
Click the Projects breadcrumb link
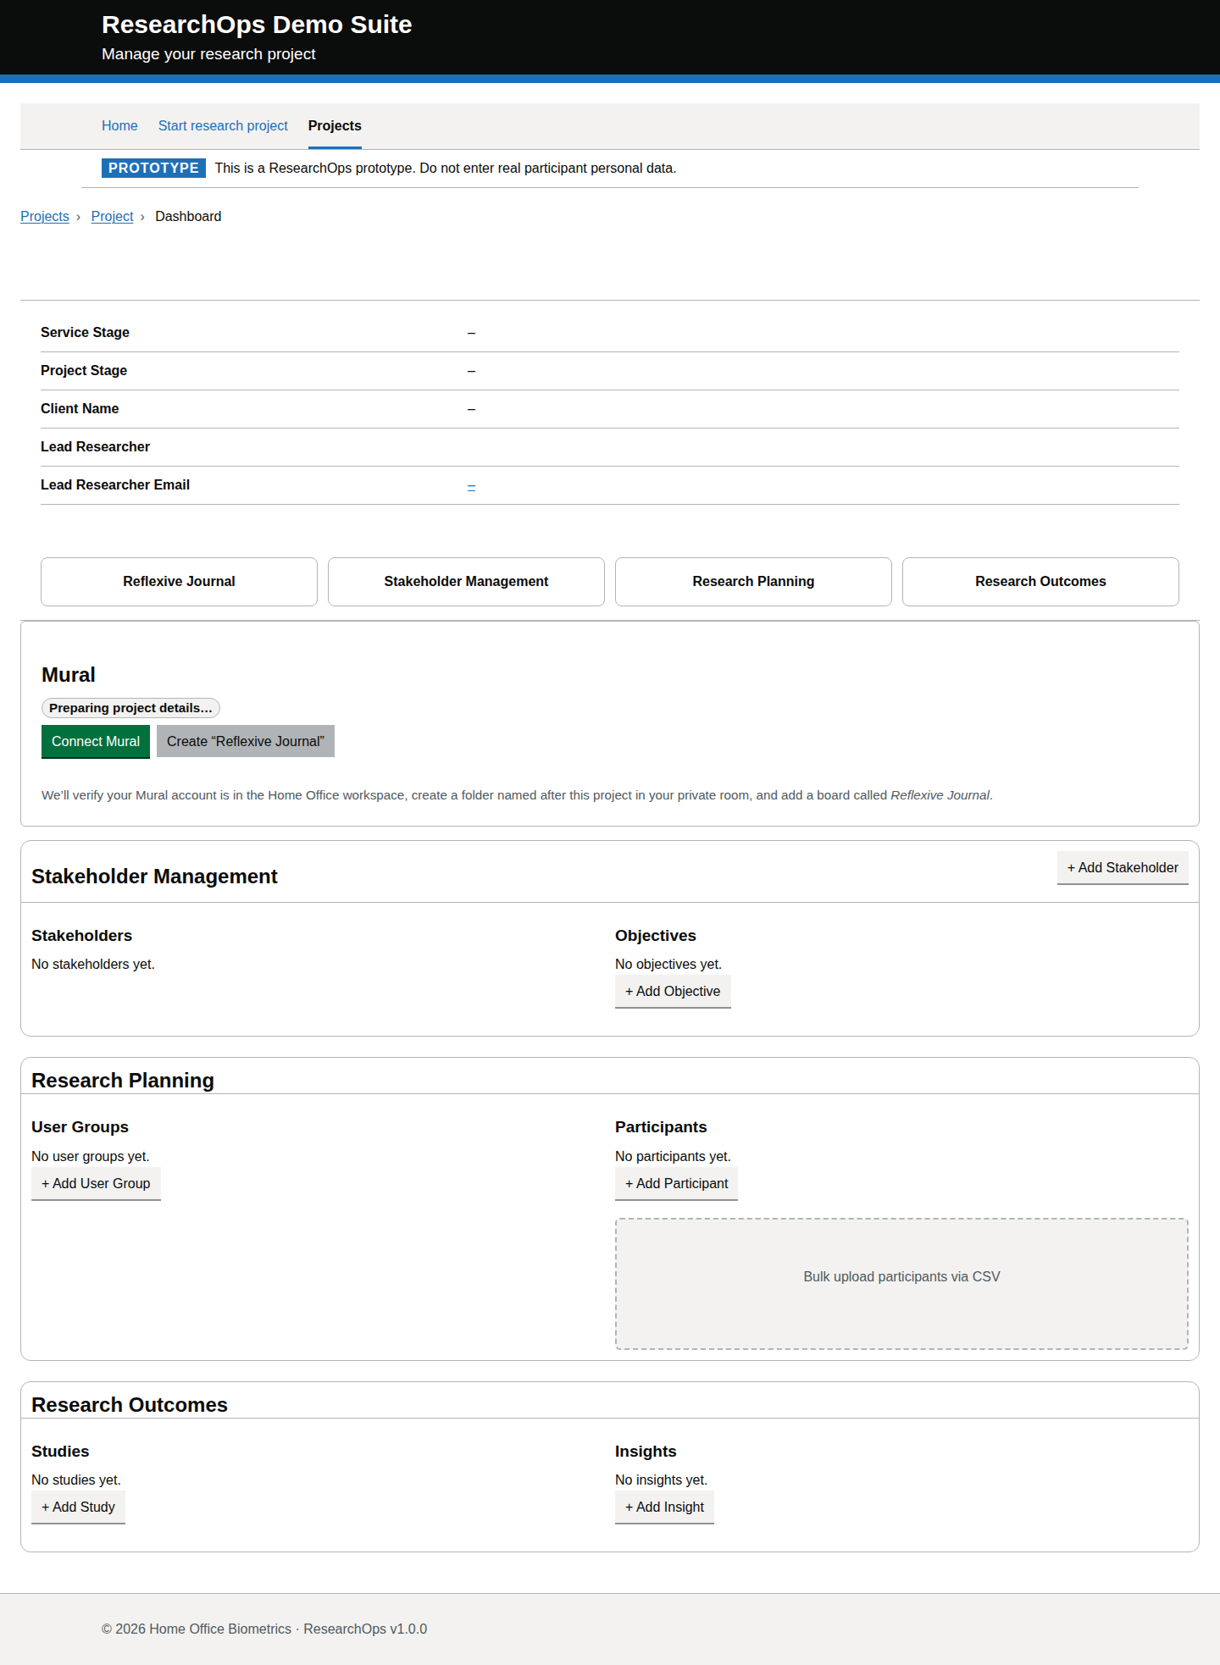coord(45,216)
